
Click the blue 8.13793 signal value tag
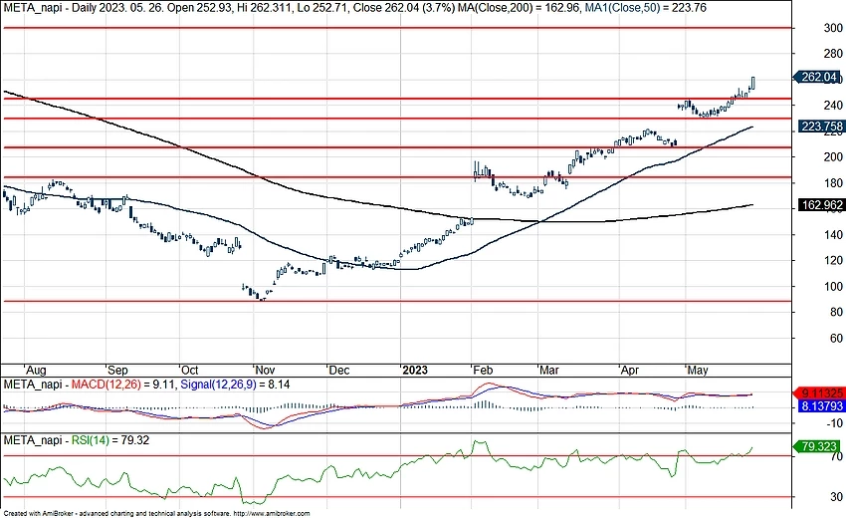coord(821,405)
